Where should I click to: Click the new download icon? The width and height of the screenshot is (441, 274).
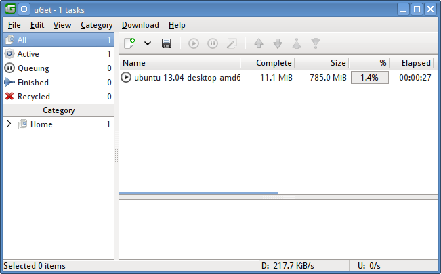tap(129, 43)
